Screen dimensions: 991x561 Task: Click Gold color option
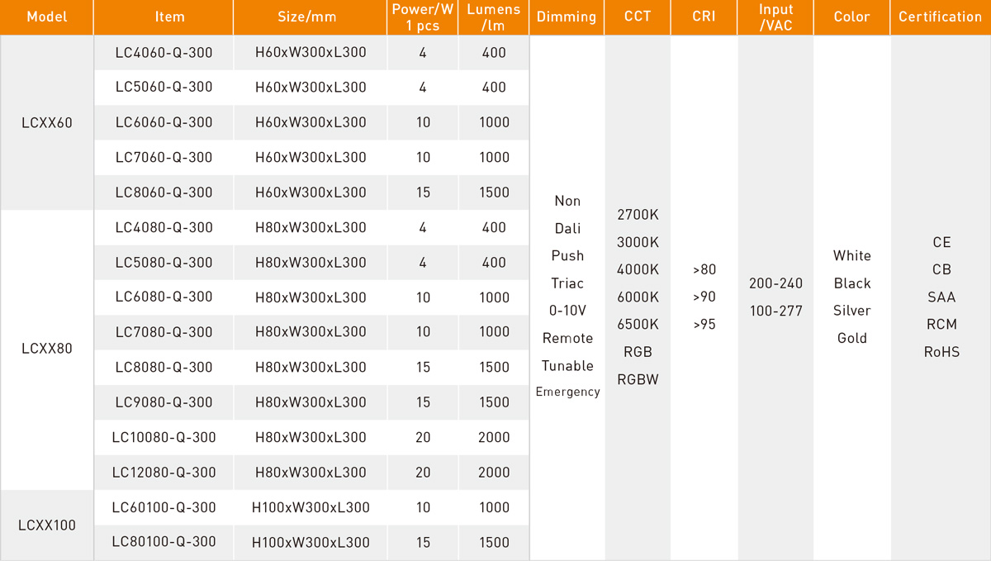(851, 338)
